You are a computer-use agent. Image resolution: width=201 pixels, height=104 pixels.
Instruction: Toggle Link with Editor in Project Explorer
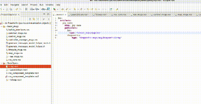pos(34,19)
